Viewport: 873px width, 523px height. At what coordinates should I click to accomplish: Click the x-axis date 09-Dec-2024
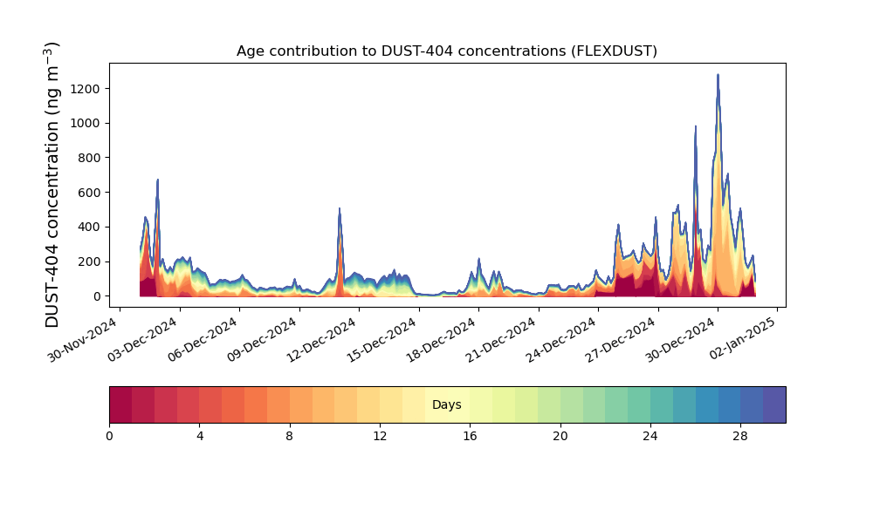pyautogui.click(x=262, y=340)
